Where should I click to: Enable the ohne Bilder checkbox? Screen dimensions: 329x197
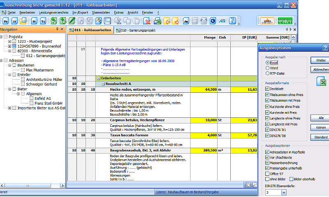tap(267, 179)
